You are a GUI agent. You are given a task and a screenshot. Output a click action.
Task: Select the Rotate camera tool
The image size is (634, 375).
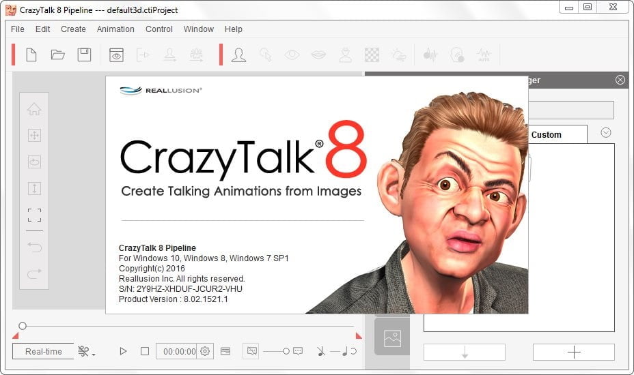click(34, 162)
